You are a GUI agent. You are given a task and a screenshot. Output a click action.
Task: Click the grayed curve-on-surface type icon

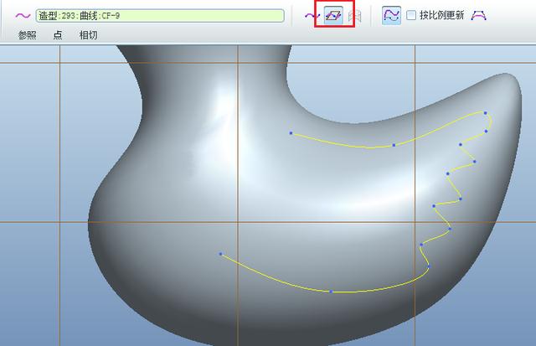click(354, 16)
